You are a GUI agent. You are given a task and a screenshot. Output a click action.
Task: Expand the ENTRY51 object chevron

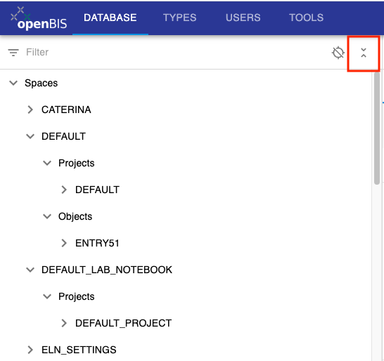click(x=64, y=243)
